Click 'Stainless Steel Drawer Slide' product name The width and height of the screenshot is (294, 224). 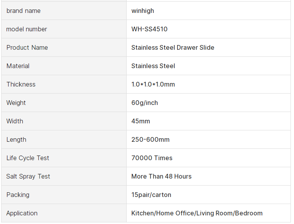tap(173, 47)
